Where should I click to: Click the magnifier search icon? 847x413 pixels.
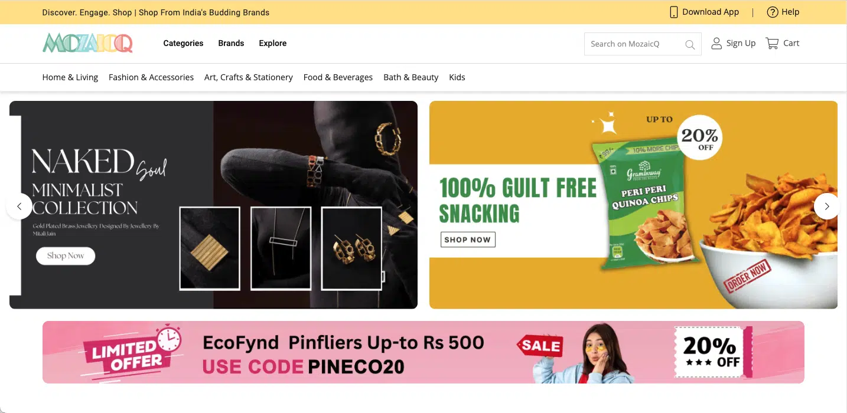pyautogui.click(x=689, y=44)
